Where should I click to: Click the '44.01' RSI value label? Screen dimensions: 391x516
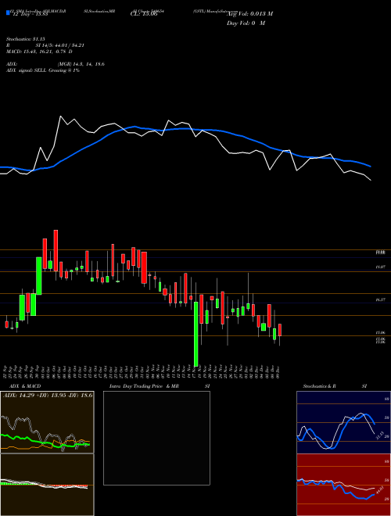pyautogui.click(x=379, y=491)
